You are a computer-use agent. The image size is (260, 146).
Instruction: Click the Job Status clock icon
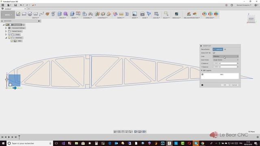[x=232, y=5]
